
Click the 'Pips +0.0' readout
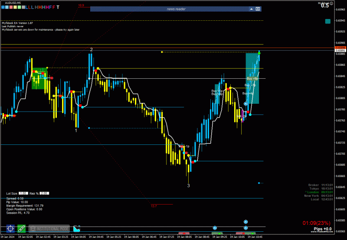tap(323, 229)
